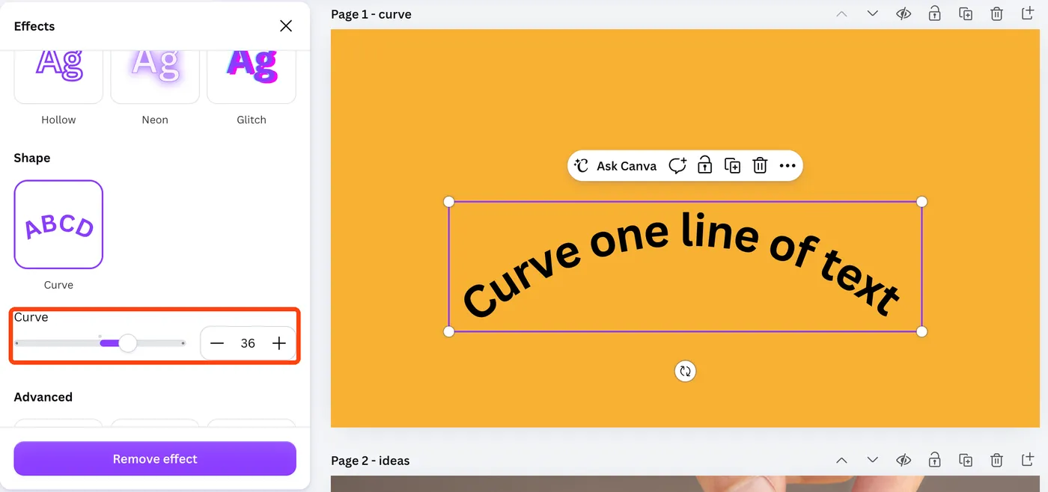Add a new page after Page 1
The height and width of the screenshot is (492, 1048).
click(1028, 14)
